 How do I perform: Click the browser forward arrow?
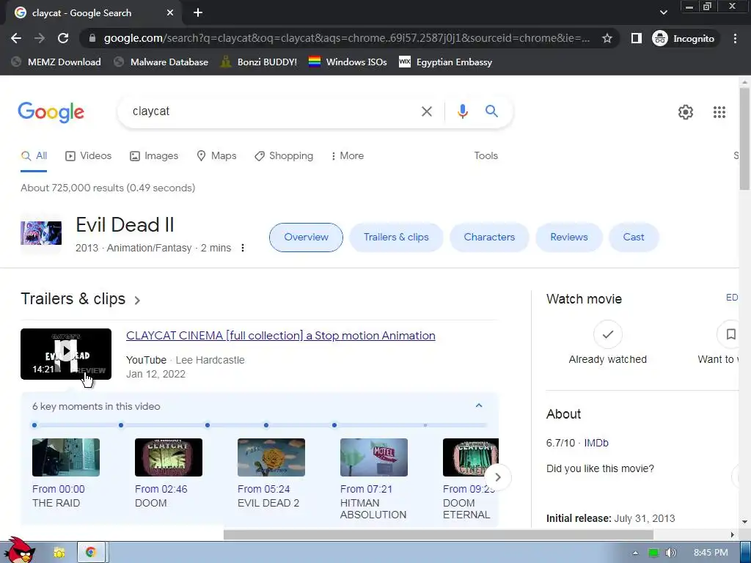click(x=40, y=38)
